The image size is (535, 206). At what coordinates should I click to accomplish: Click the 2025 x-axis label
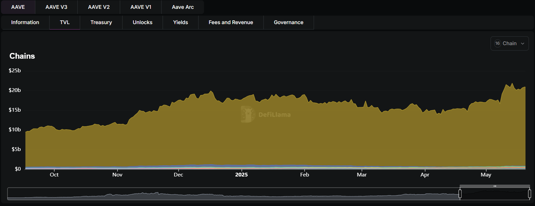(241, 175)
